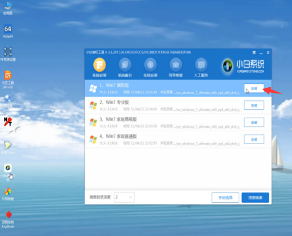Open 此电脑 desktop icon
Screen dimensions: 292x236
[x=8, y=8]
